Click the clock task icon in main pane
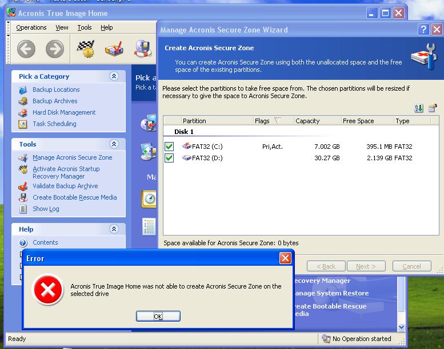 [149, 199]
